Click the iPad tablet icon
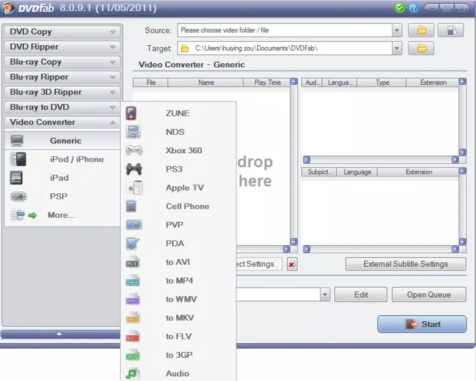Screen dimensions: 476x381 pos(16,178)
